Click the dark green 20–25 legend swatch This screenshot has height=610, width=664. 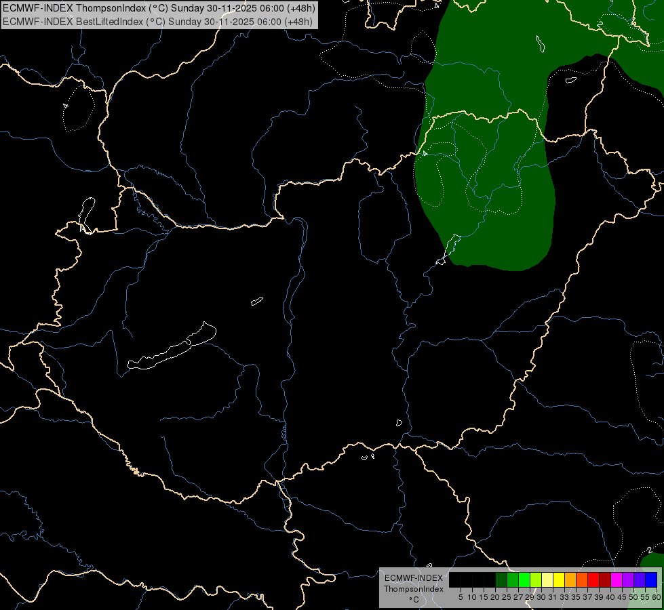click(501, 579)
